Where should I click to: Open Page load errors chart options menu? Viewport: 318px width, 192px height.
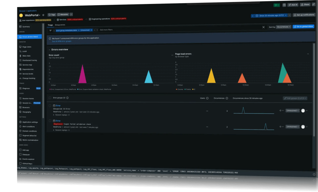308,54
